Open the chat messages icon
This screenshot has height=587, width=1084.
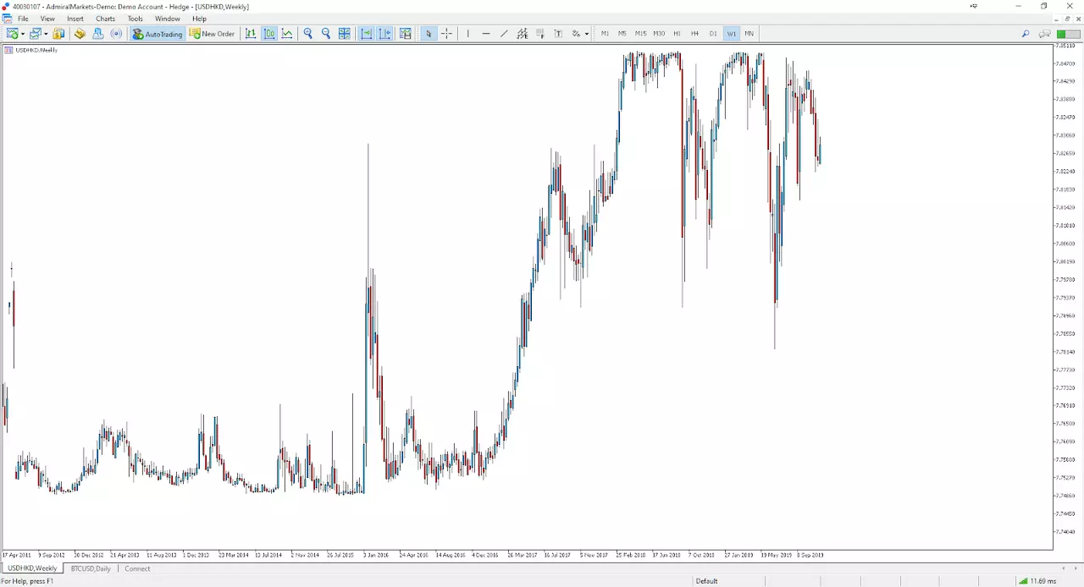(x=1045, y=34)
